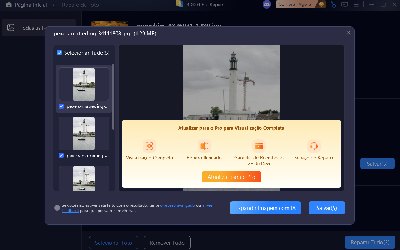Screen dimensions: 400x250
Task: Click the Remover Tudo button
Action: click(x=167, y=242)
